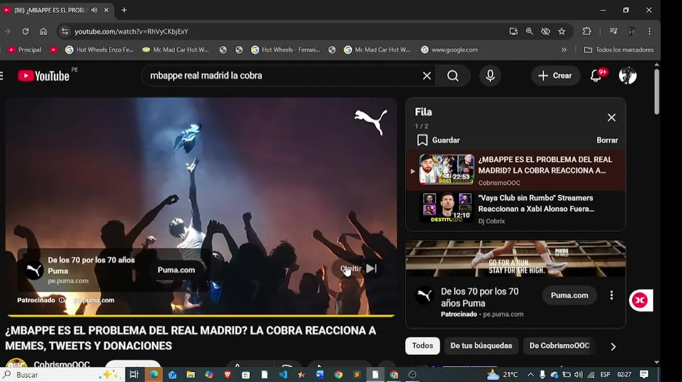Open the notifications bell
This screenshot has height=382, width=682.
596,76
